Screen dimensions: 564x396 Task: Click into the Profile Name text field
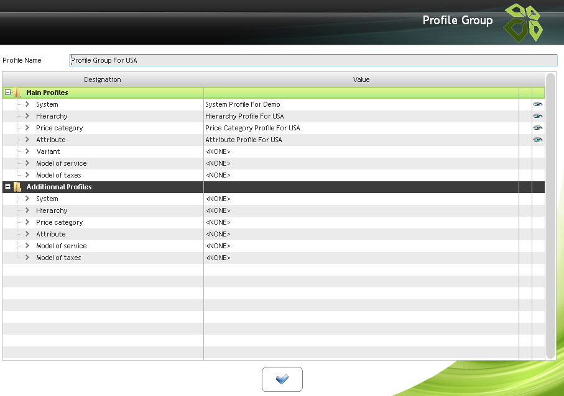click(x=313, y=60)
